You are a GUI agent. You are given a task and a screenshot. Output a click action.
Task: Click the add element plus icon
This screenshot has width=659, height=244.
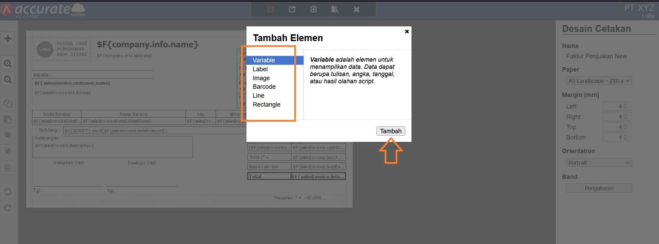(x=8, y=39)
